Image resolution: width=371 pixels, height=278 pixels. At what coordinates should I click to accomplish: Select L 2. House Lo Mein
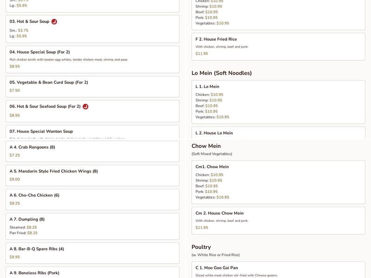pyautogui.click(x=279, y=133)
